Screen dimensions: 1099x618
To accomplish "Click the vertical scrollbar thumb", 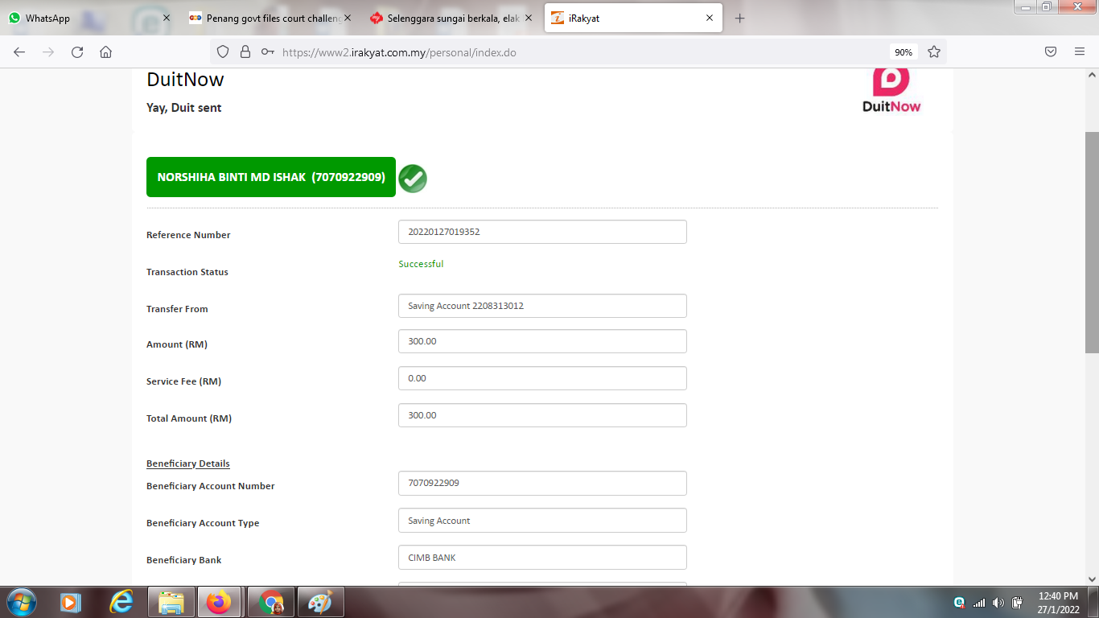I will 1092,241.
